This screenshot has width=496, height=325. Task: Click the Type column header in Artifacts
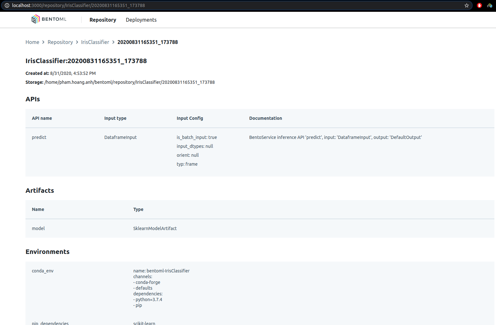click(138, 209)
